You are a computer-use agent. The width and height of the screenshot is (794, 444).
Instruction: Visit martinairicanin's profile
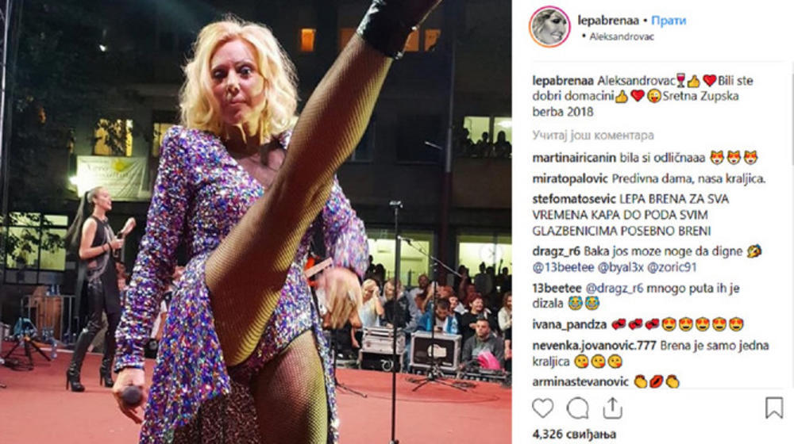pos(575,158)
